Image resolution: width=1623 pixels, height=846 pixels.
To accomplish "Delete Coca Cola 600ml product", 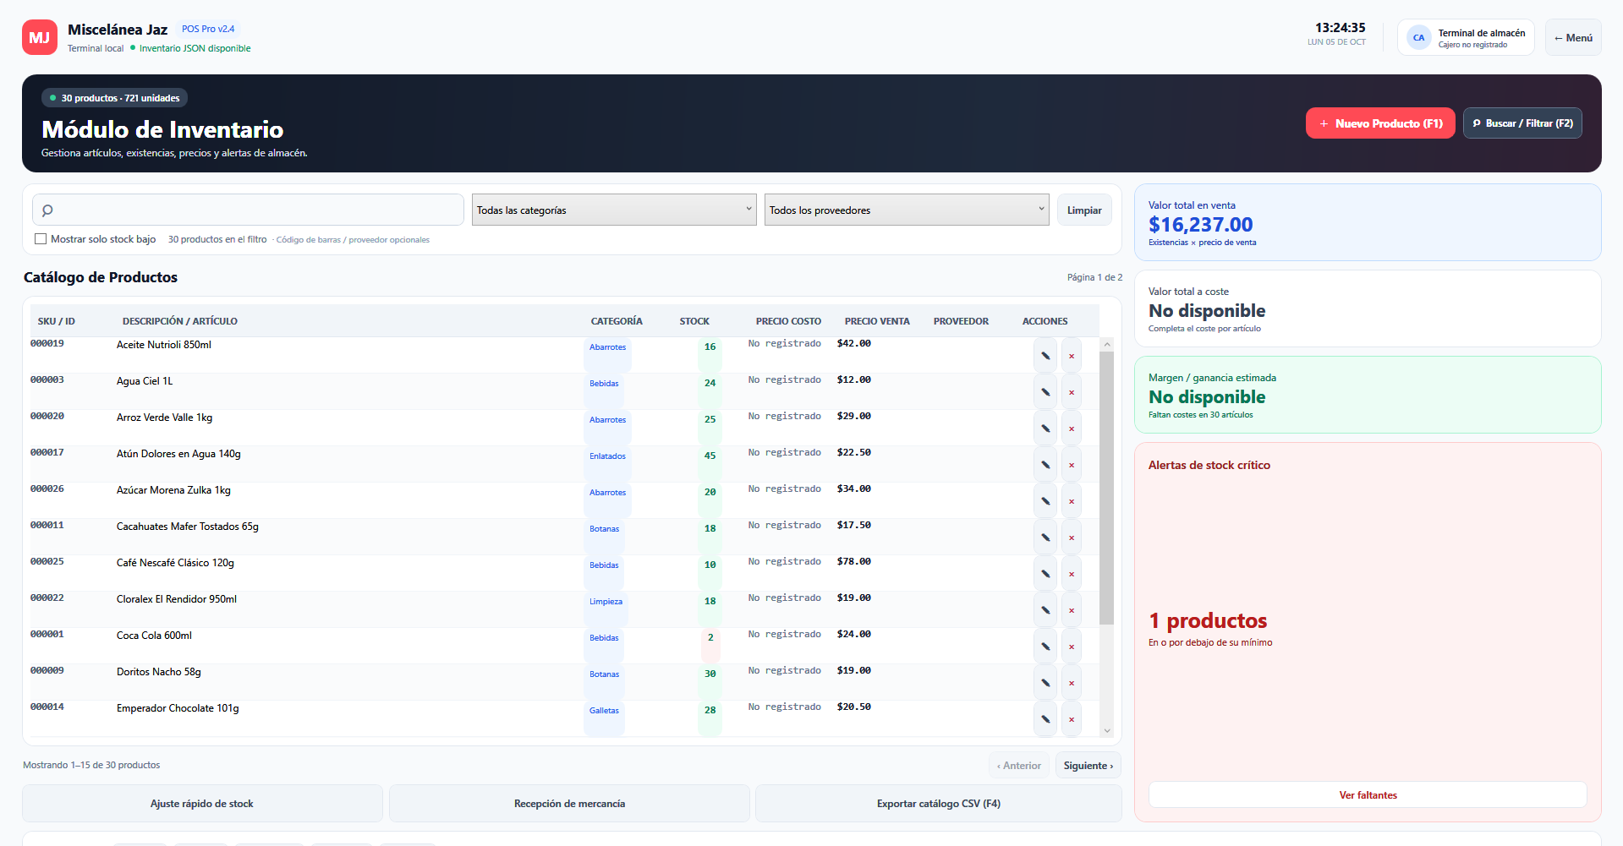I will (x=1072, y=647).
